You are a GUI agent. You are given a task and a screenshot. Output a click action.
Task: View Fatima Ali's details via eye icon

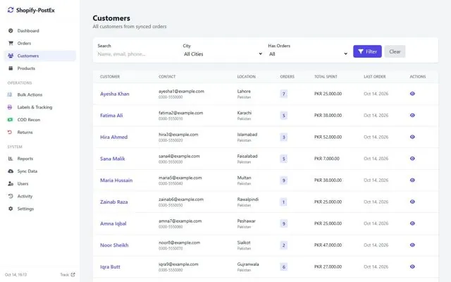click(412, 115)
